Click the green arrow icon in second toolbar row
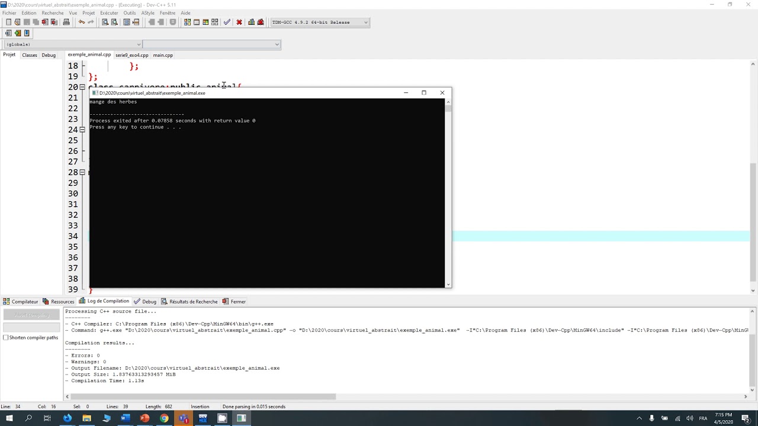758x426 pixels. pos(18,33)
